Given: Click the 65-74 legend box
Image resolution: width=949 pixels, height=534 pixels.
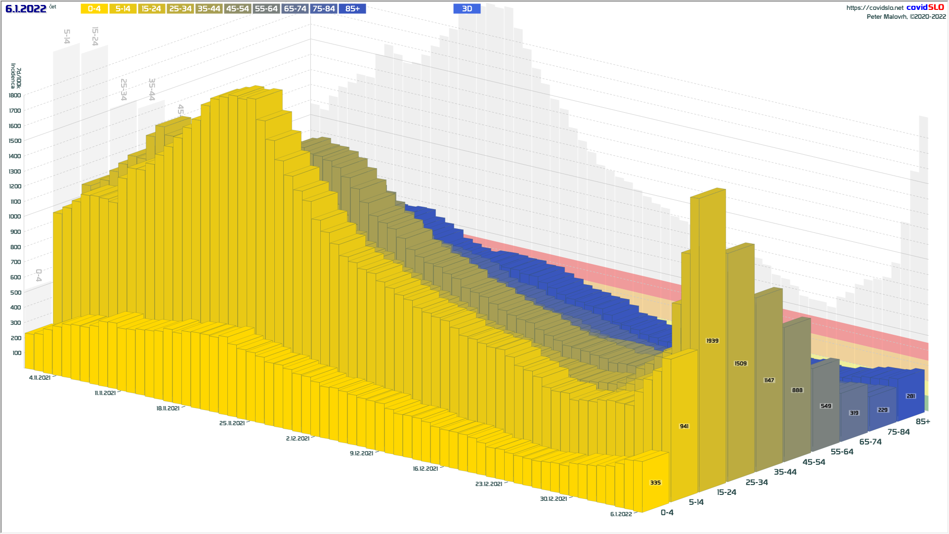Looking at the screenshot, I should 295,9.
